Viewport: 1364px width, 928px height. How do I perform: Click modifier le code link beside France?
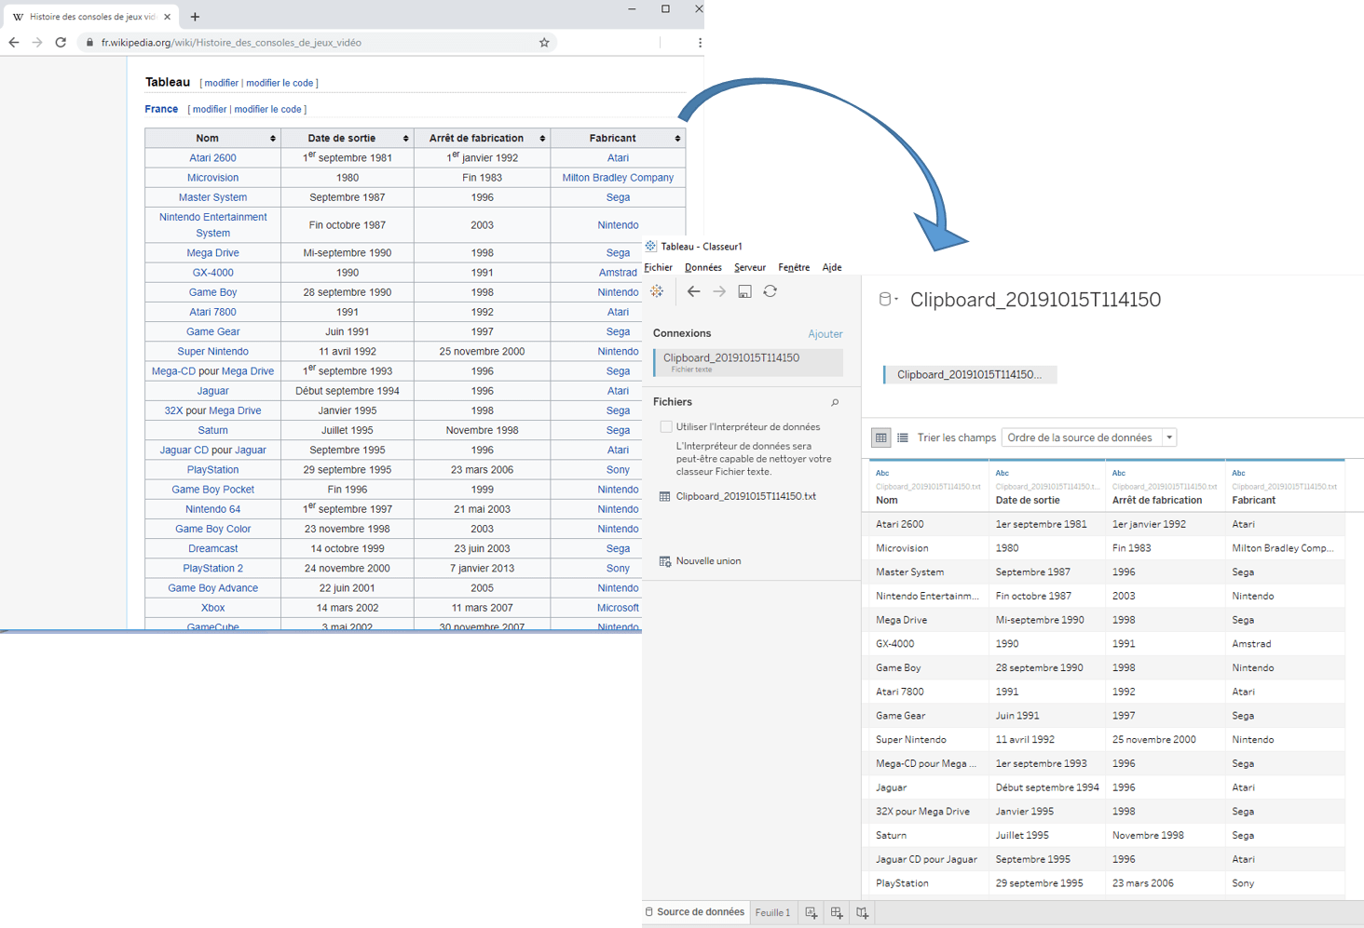pyautogui.click(x=268, y=110)
